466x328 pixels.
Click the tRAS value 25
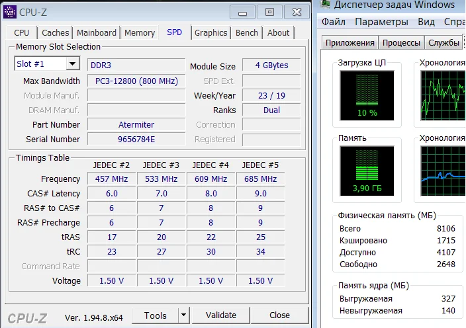(x=260, y=237)
